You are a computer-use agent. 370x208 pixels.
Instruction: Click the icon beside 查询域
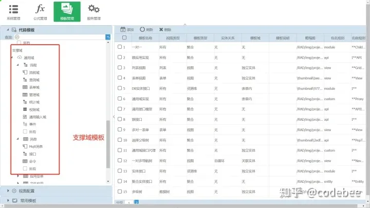pyautogui.click(x=25, y=80)
